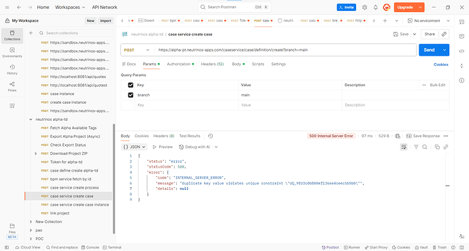The image size is (469, 251).
Task: Switch to the Scripts tab
Action: 258,64
